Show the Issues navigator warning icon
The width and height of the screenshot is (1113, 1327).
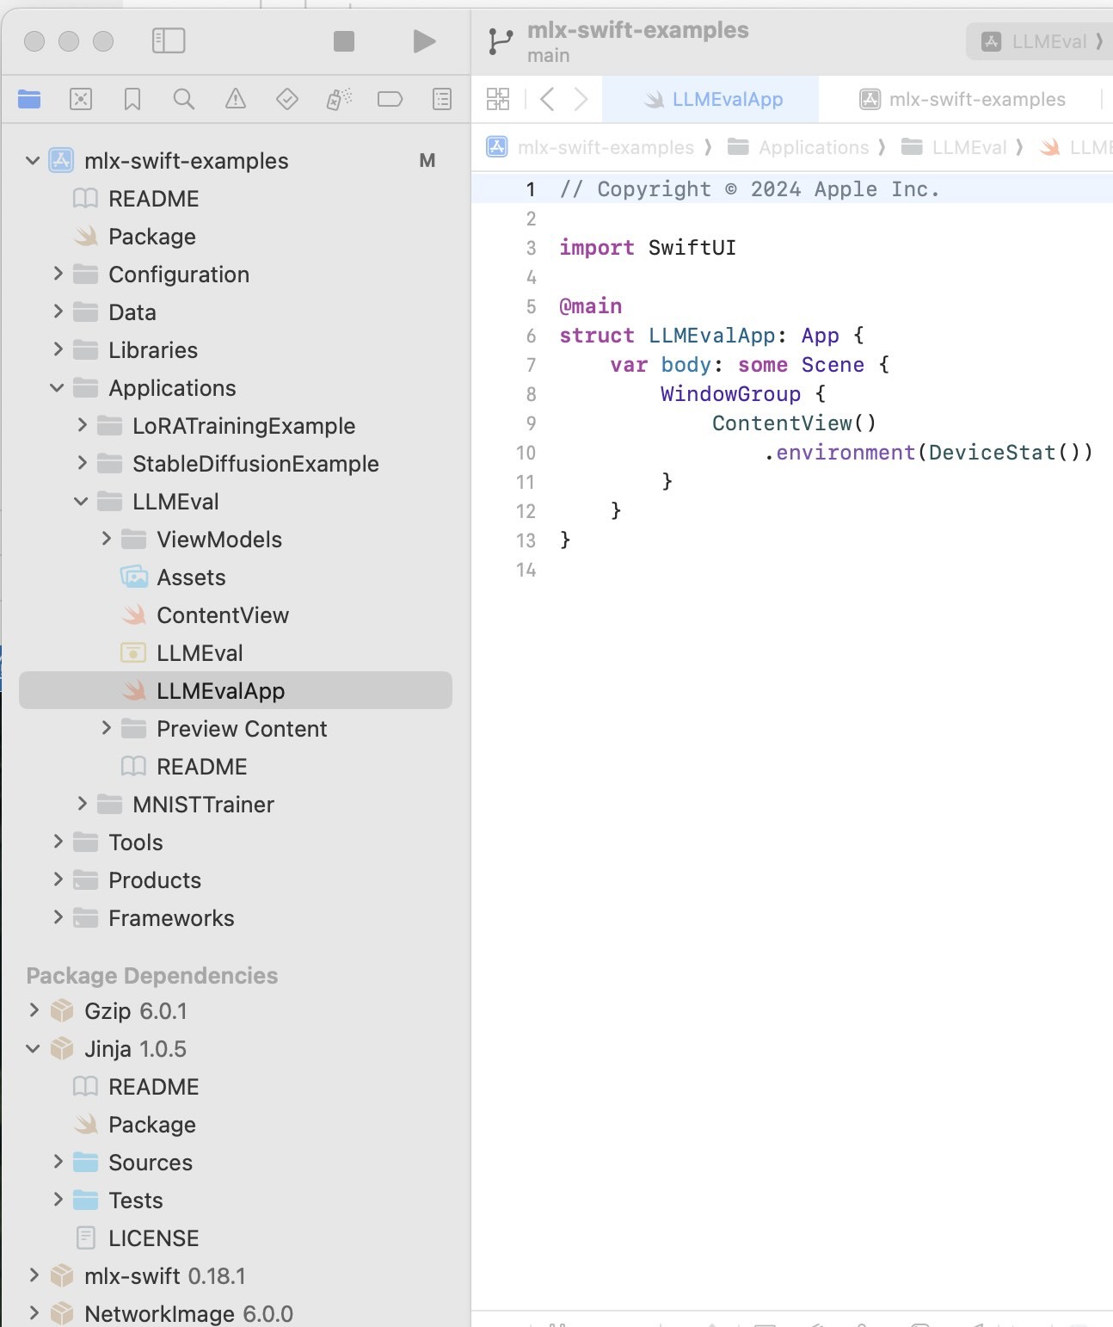coord(235,99)
